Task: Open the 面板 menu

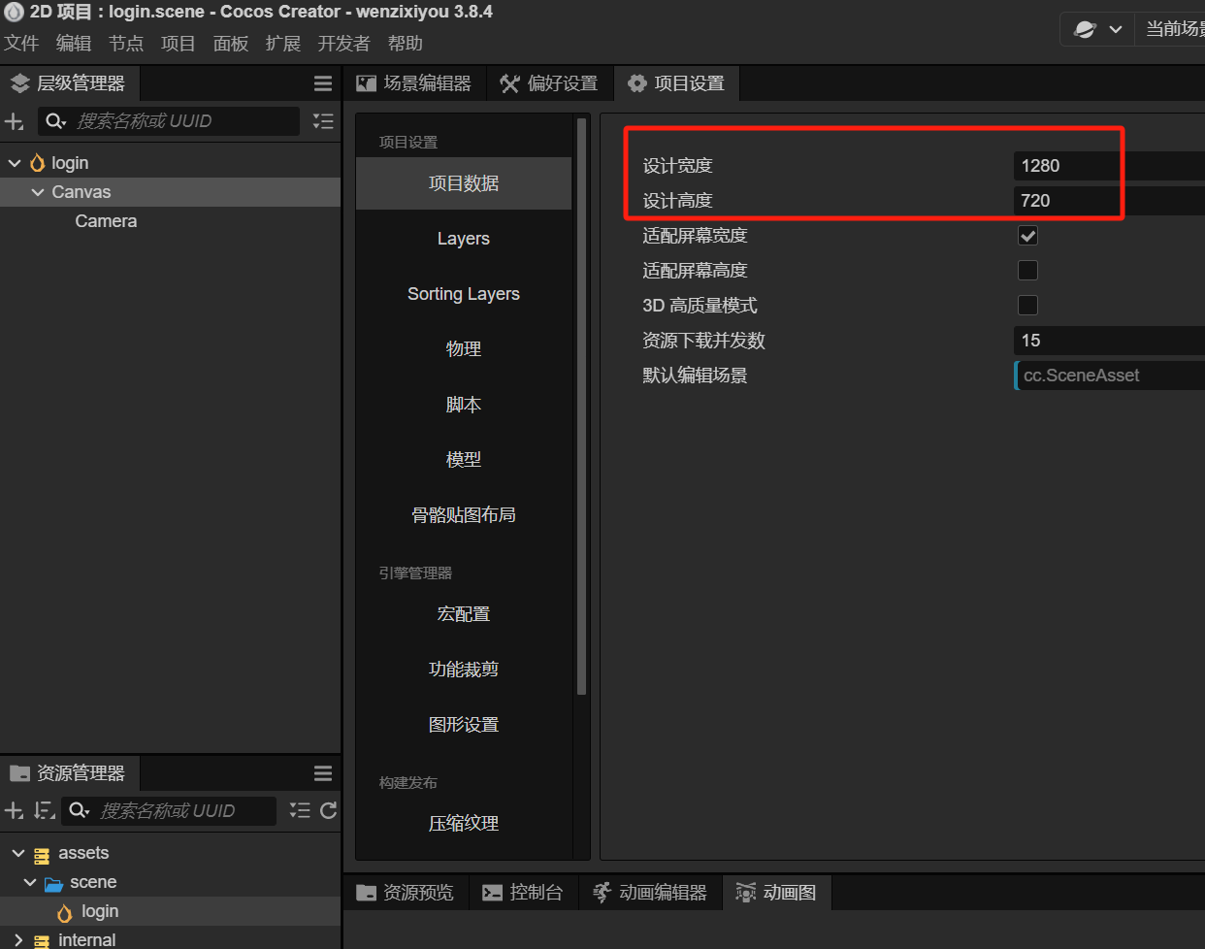Action: [x=231, y=44]
